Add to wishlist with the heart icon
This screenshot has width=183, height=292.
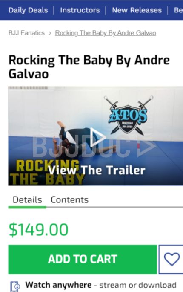(x=172, y=259)
